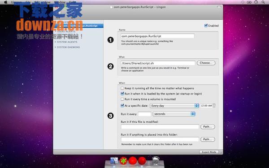Open the Every day dropdown
This screenshot has height=168, width=269.
tap(174, 106)
